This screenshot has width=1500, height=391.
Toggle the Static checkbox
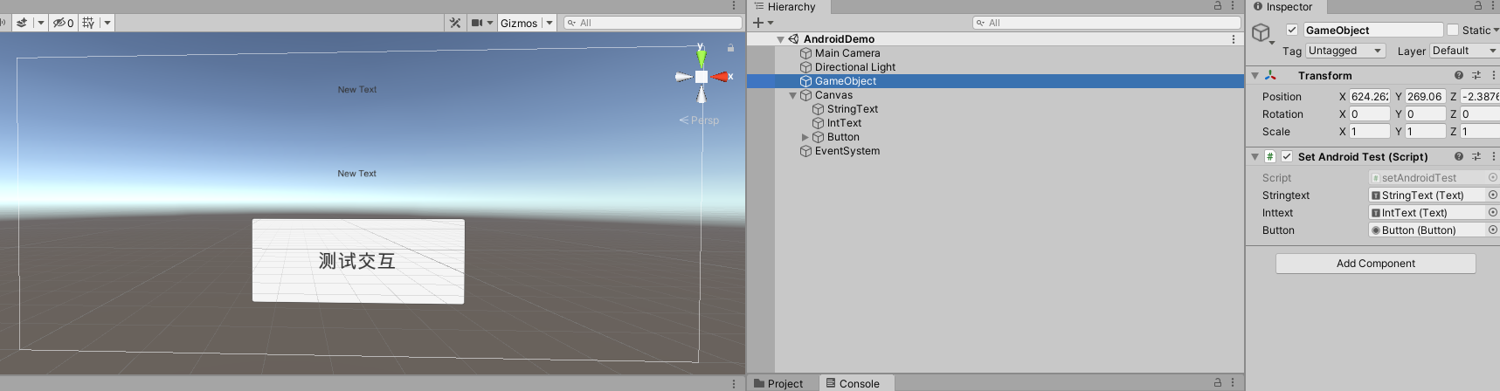click(x=1453, y=30)
